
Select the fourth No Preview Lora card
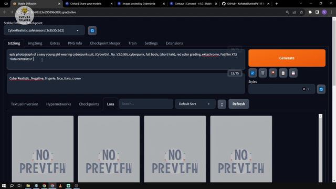coord(241,149)
